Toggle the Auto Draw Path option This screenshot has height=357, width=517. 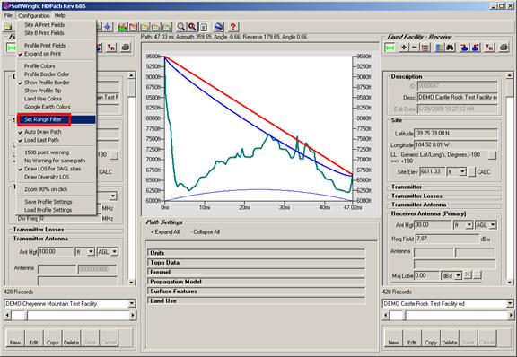pyautogui.click(x=42, y=132)
